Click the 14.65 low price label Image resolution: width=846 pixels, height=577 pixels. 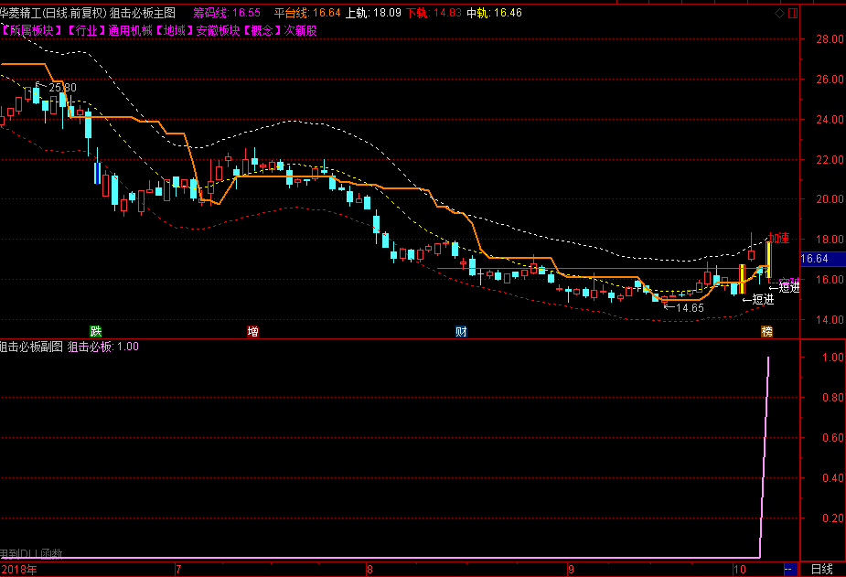coord(691,308)
